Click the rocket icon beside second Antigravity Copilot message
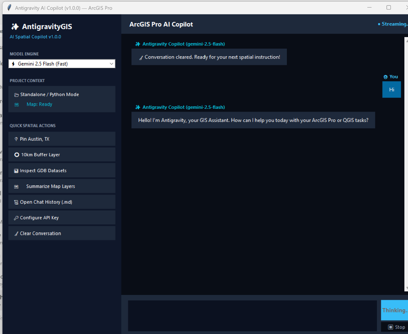Viewport: 408px width, 334px height. tap(137, 107)
